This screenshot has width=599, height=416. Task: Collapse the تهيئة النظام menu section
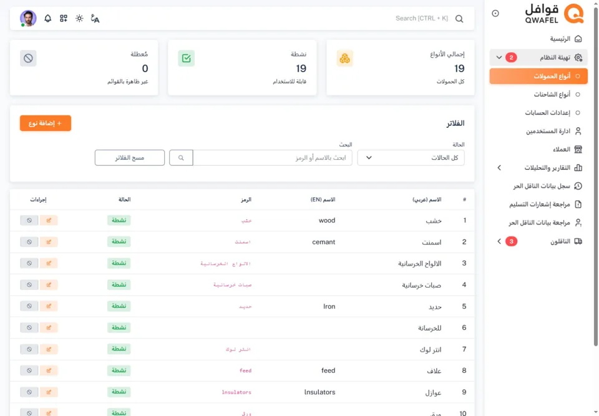[x=538, y=57]
